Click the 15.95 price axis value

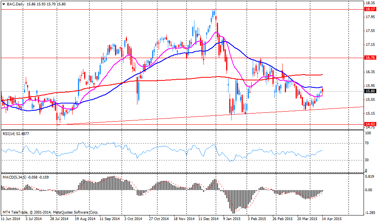[370, 85]
